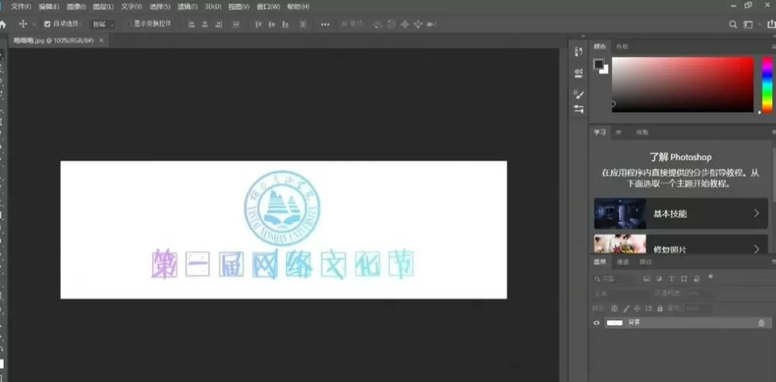Click the align bottom edges icon
Image resolution: width=776 pixels, height=382 pixels.
285,24
